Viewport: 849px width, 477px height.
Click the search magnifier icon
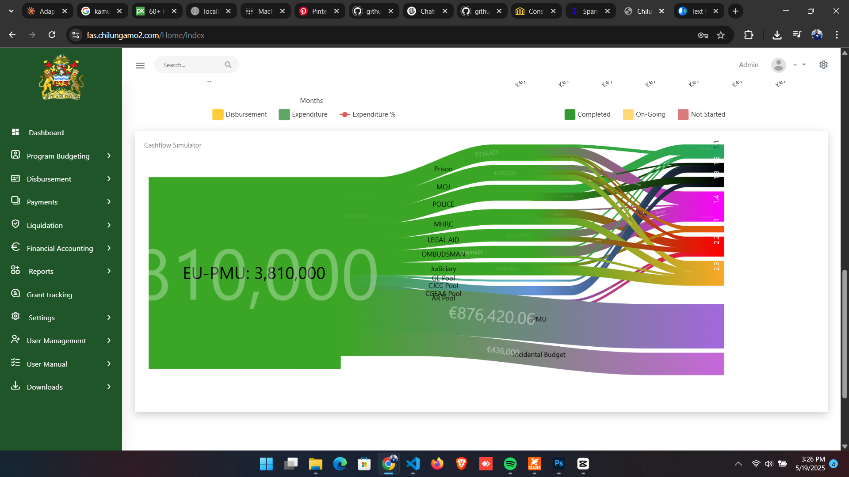click(x=228, y=65)
